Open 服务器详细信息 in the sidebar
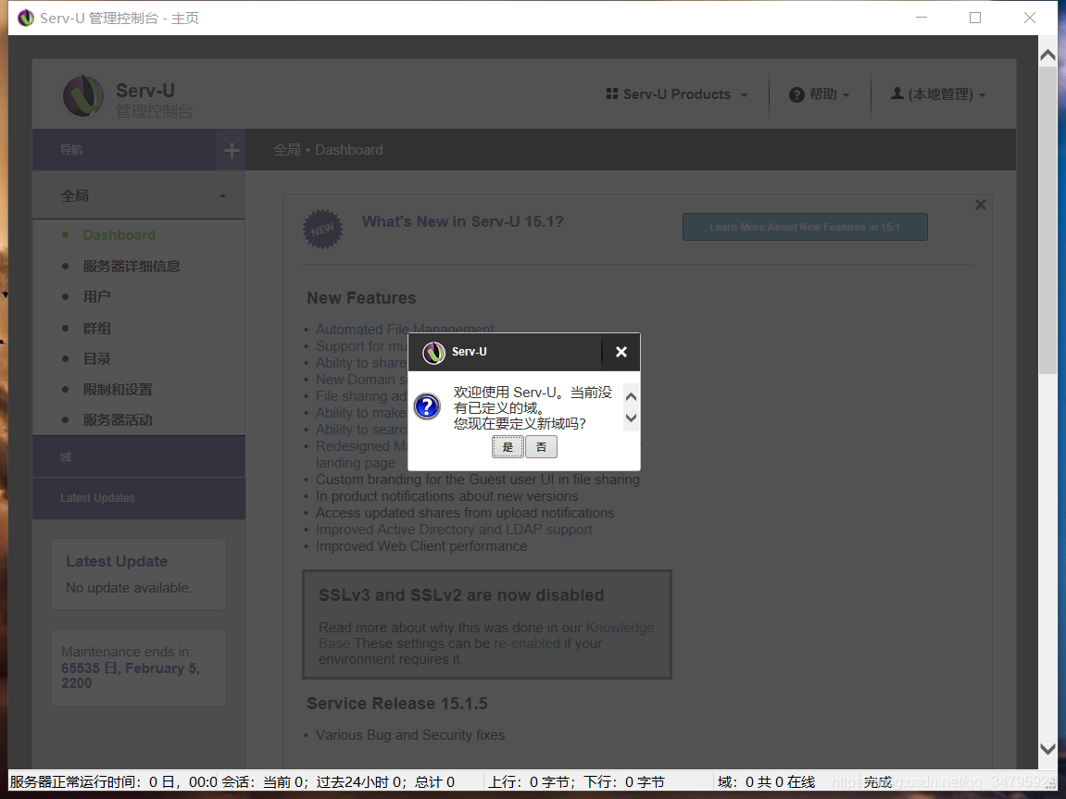The width and height of the screenshot is (1066, 799). [x=132, y=267]
